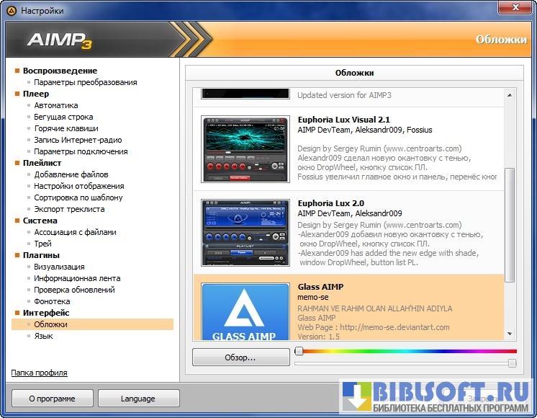
Task: Open the Воспроизведение settings section
Action: [x=60, y=71]
